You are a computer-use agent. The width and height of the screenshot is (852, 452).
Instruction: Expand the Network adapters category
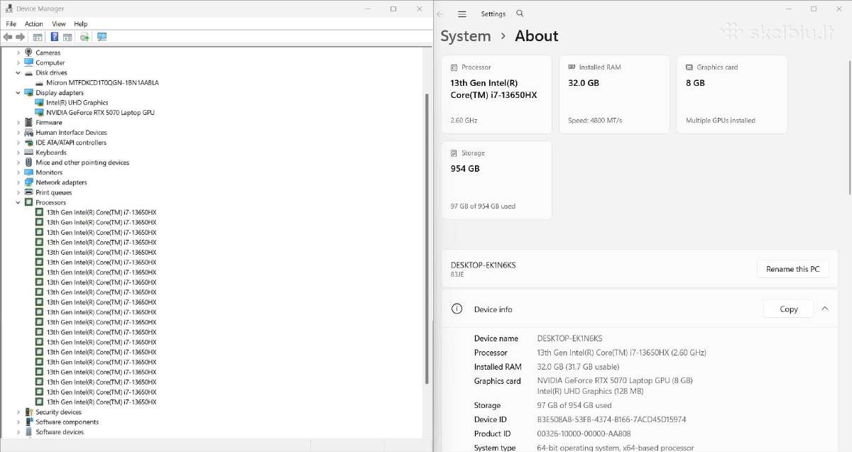(x=18, y=182)
